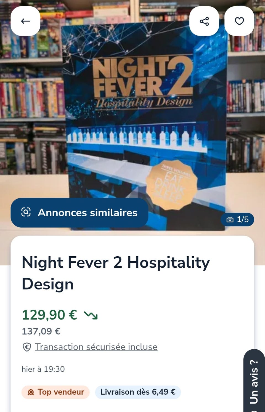Open Transaction sécurisée incluse link
This screenshot has height=412, width=265.
96,347
